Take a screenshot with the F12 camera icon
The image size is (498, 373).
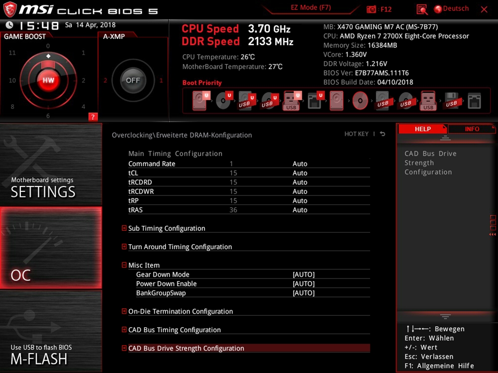pos(371,9)
